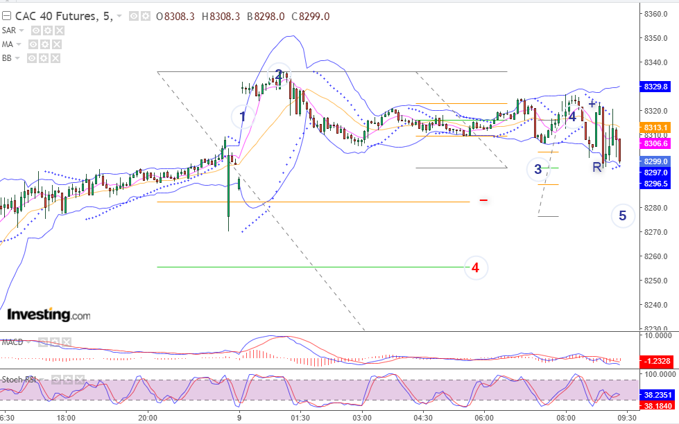Select the Stoch RSI indicator label
This screenshot has width=679, height=424.
pos(19,380)
